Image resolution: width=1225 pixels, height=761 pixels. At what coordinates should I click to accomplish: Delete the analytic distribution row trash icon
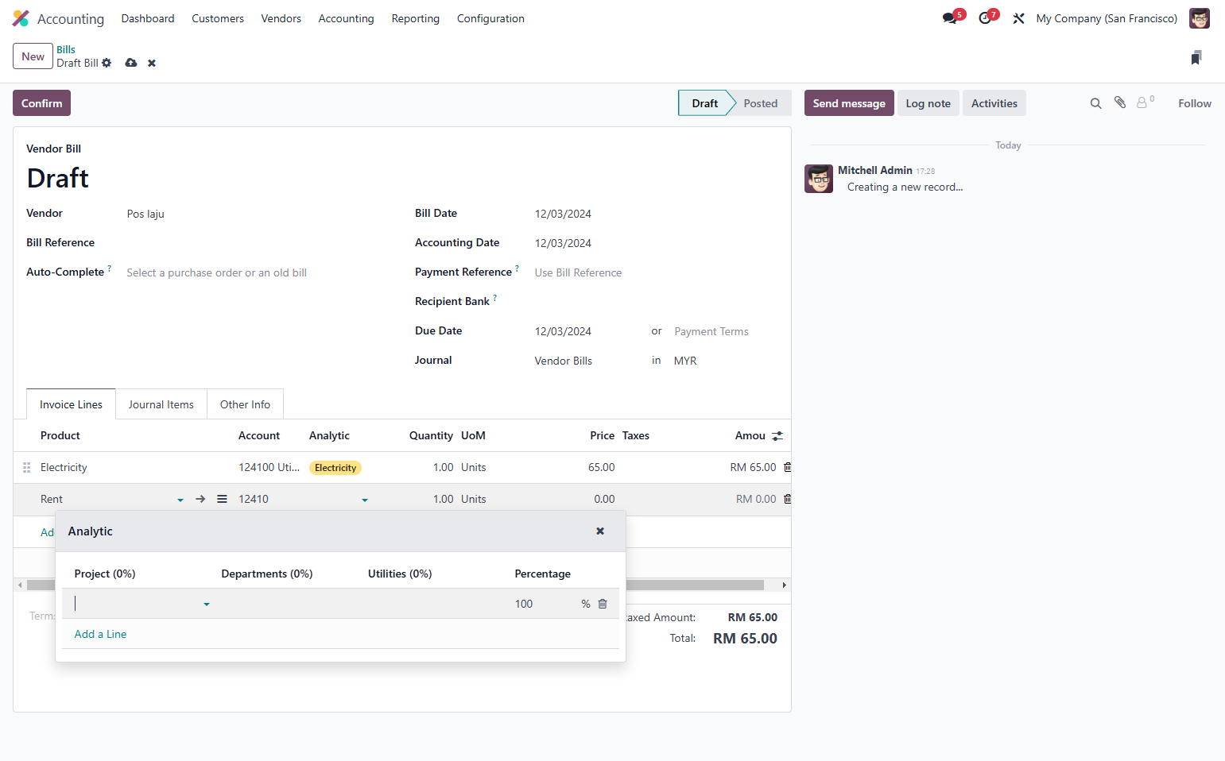(603, 604)
